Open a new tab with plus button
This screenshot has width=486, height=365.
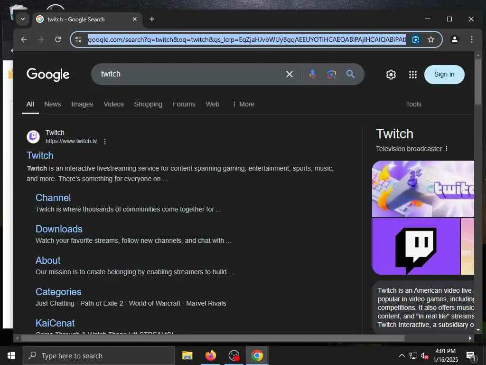click(151, 19)
